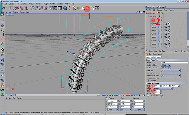
Task: Open viewport Display menu
Action: pyautogui.click(x=22, y=12)
